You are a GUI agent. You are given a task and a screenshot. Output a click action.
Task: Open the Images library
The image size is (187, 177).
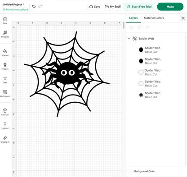[5, 66]
